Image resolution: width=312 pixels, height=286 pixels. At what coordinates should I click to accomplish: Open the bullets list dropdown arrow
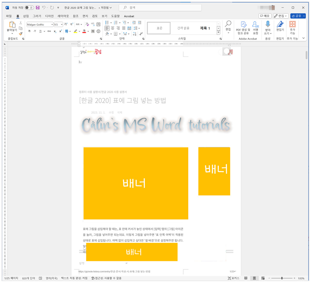pos(111,22)
